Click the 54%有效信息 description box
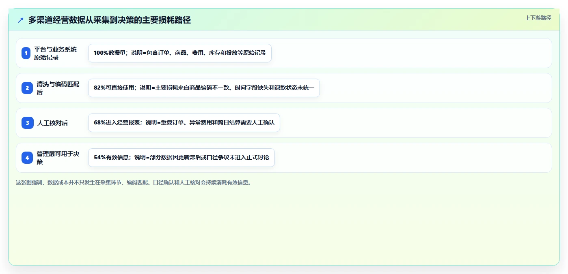The height and width of the screenshot is (274, 568). coord(181,158)
